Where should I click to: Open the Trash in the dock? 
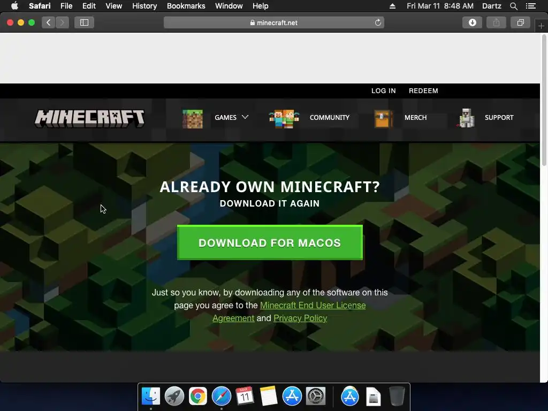pyautogui.click(x=397, y=396)
